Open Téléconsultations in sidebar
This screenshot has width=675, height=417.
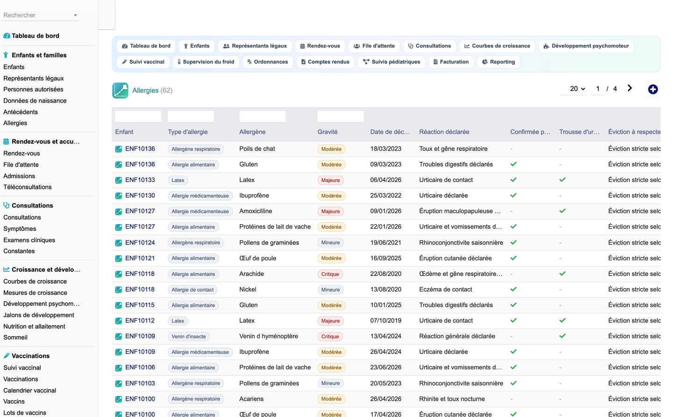[28, 187]
